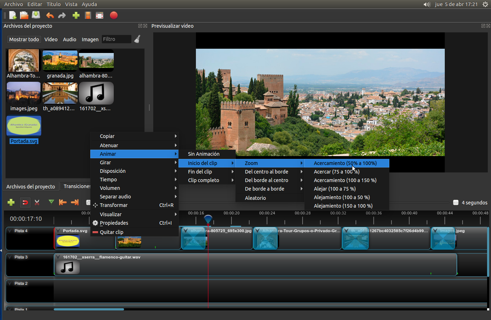Expand the Visualizar submenu
491x320 pixels.
point(134,214)
